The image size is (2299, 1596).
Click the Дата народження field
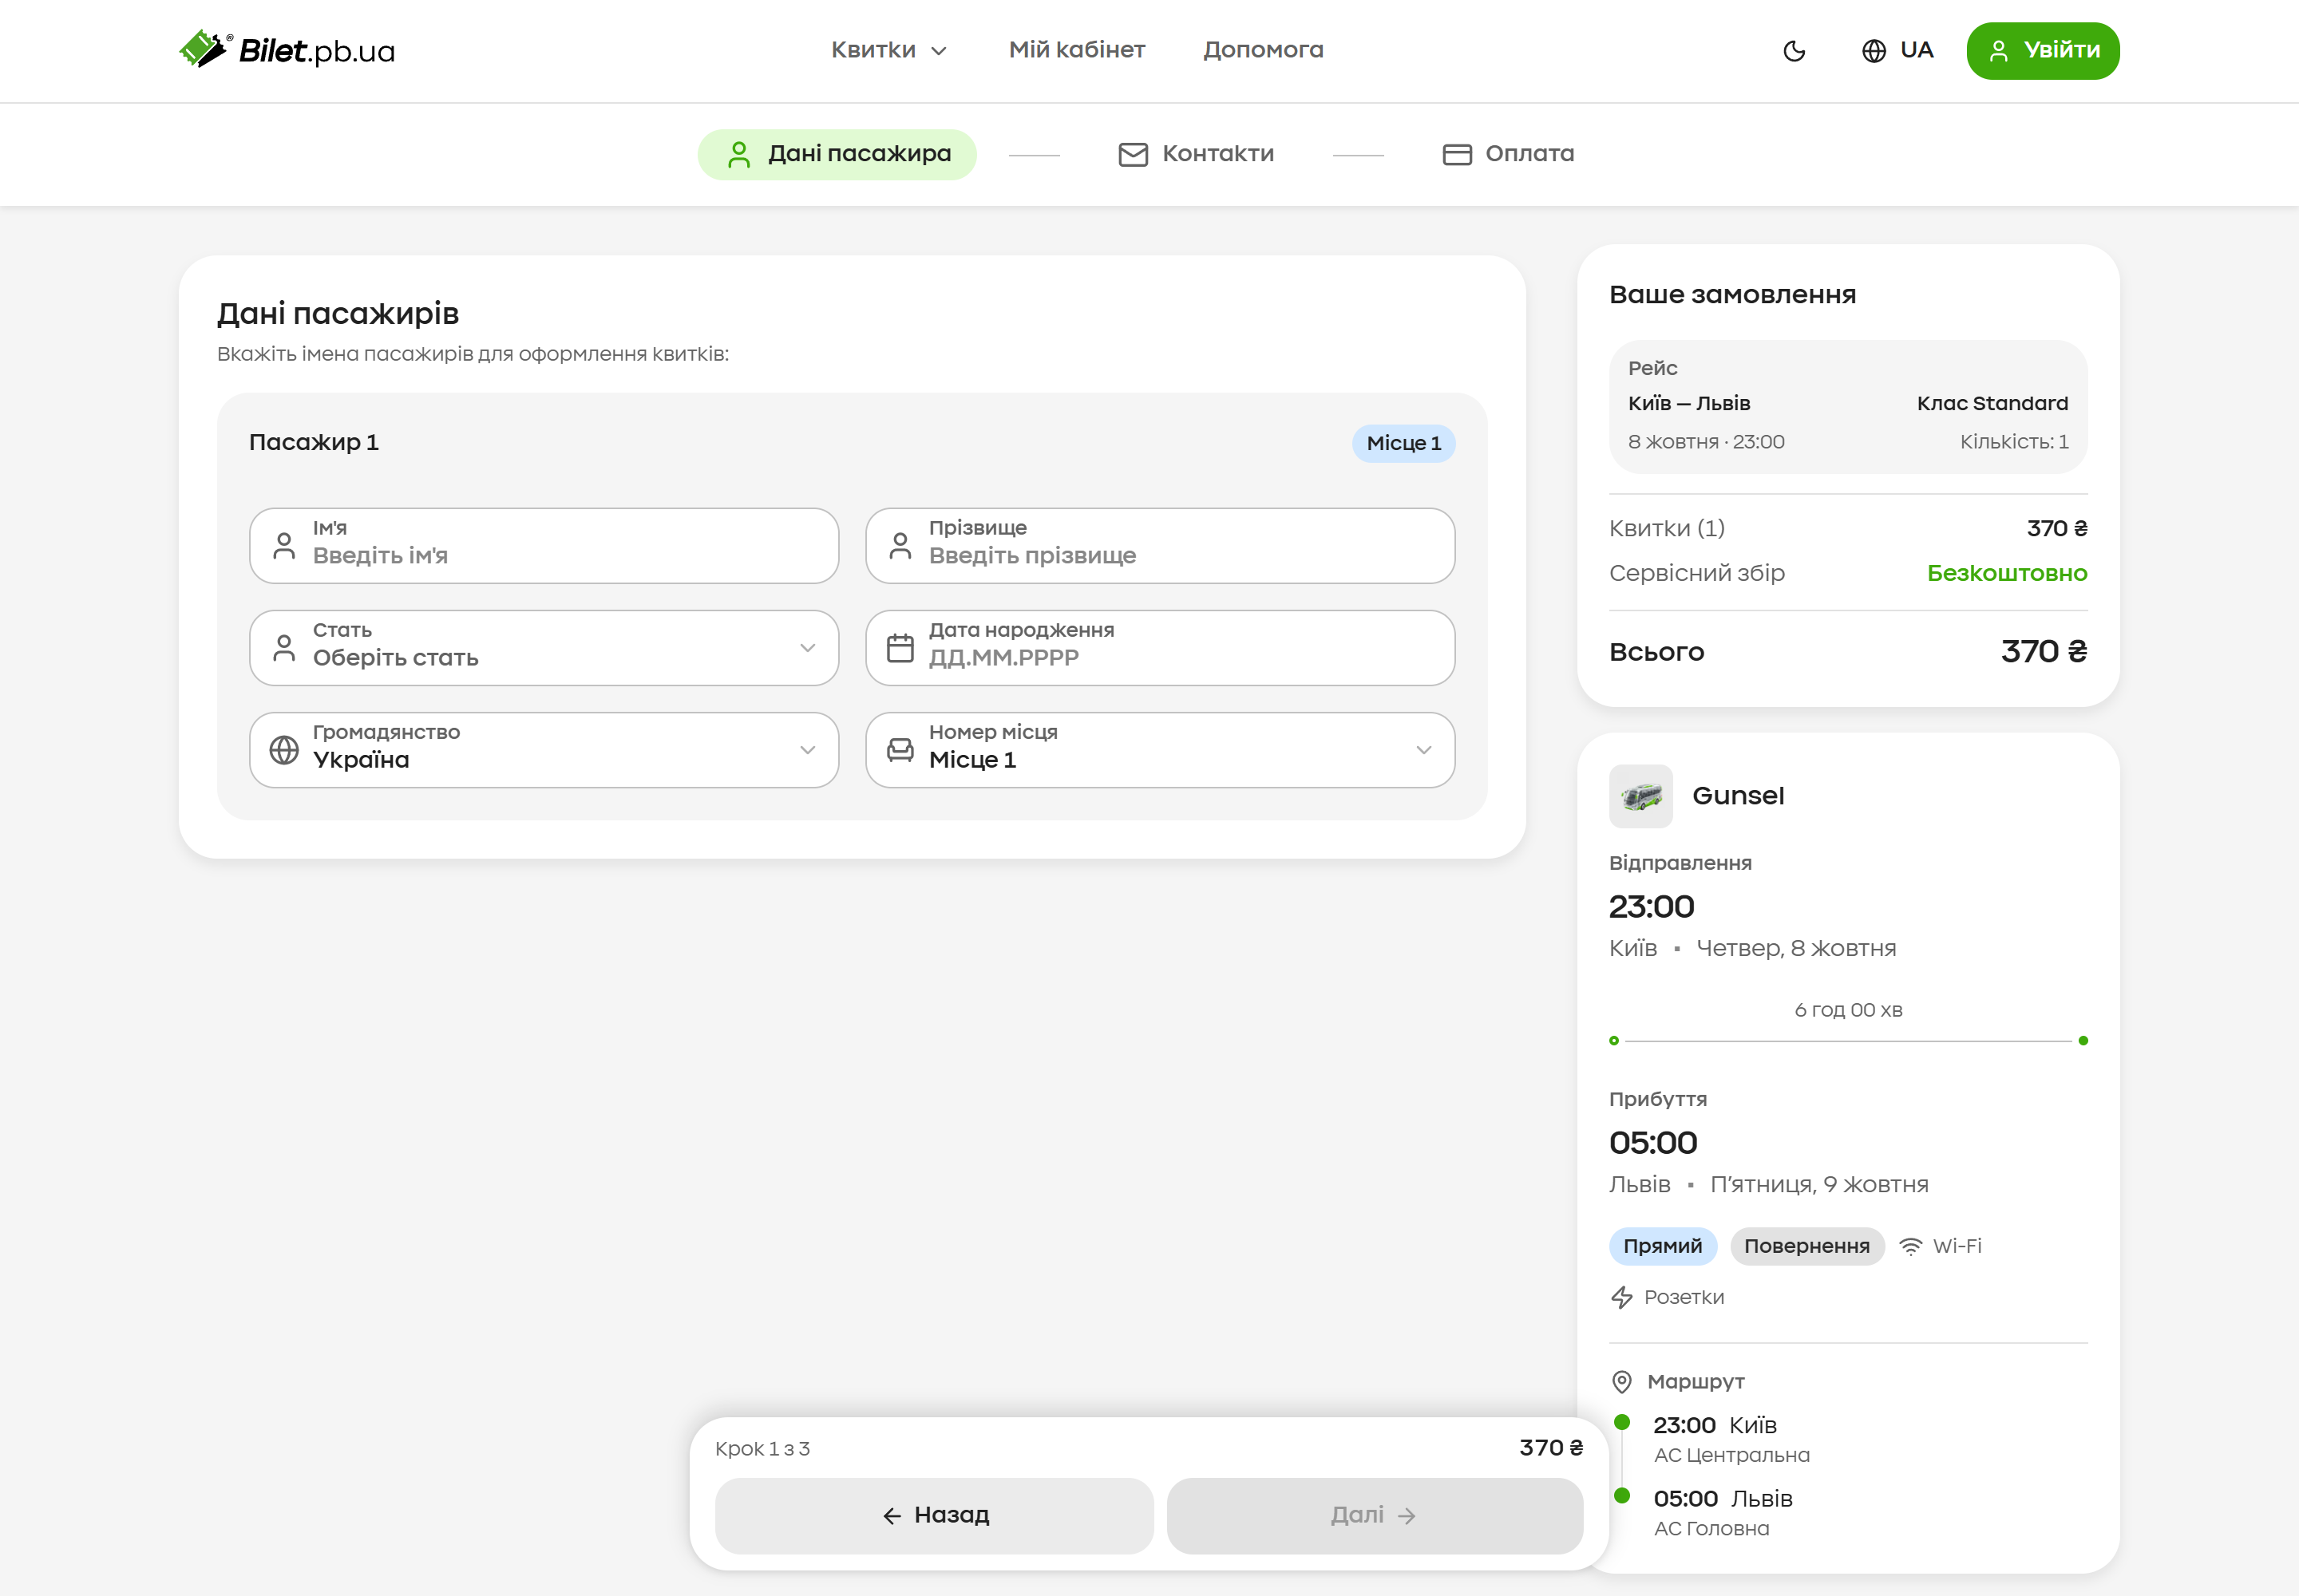1160,648
